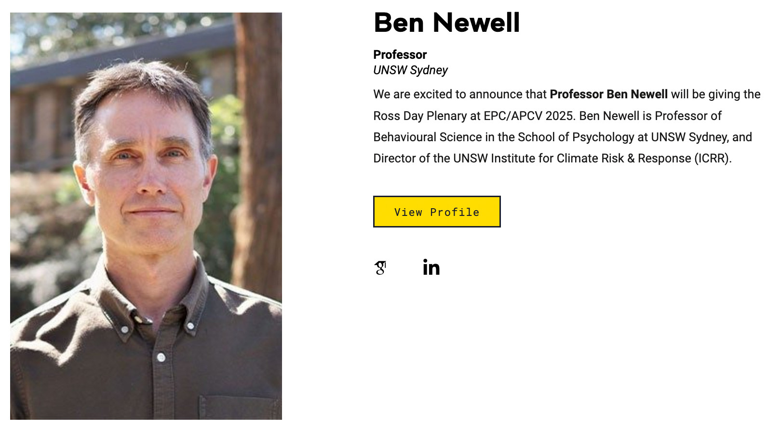This screenshot has height=428, width=781.
Task: Click the bold "Professor" job title
Action: 400,54
